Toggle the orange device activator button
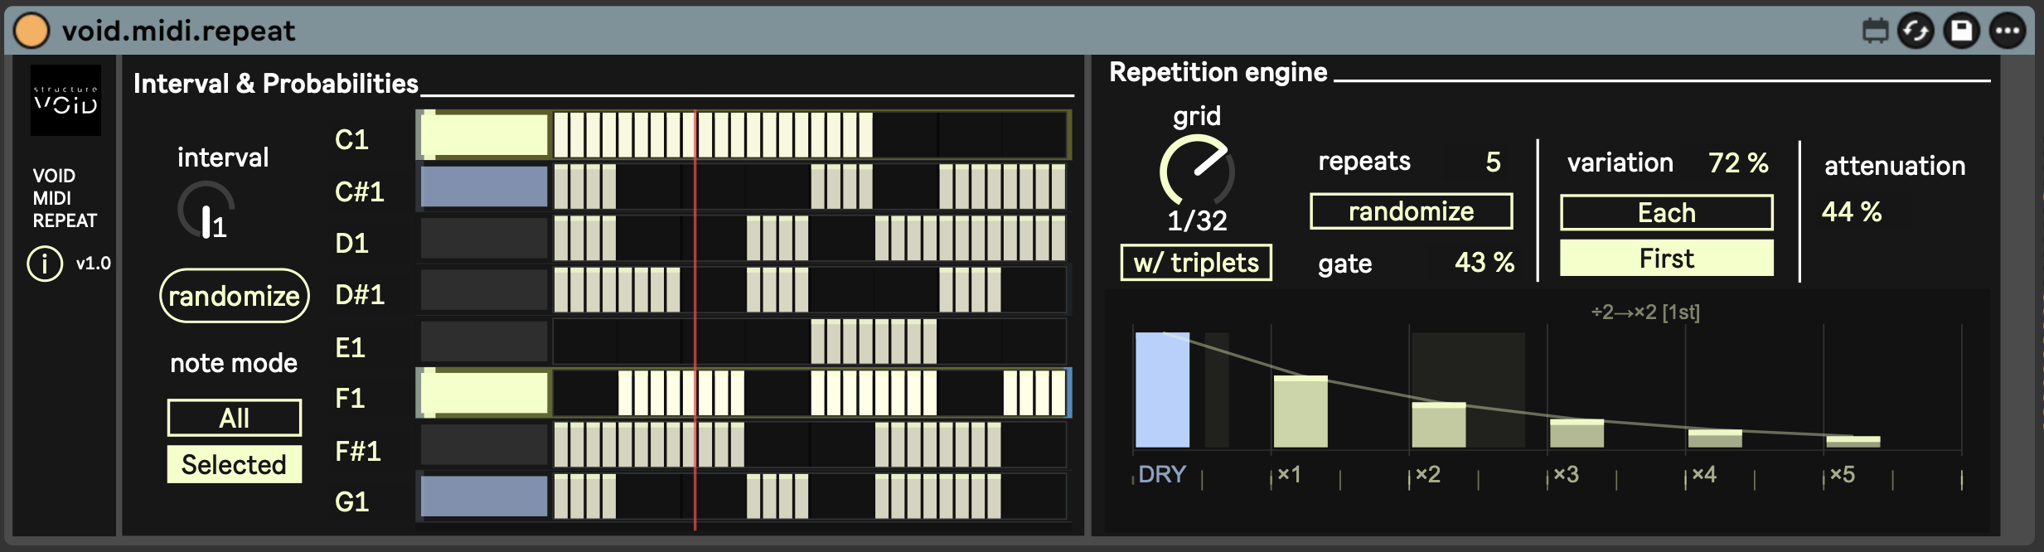The height and width of the screenshot is (552, 2044). tap(31, 31)
